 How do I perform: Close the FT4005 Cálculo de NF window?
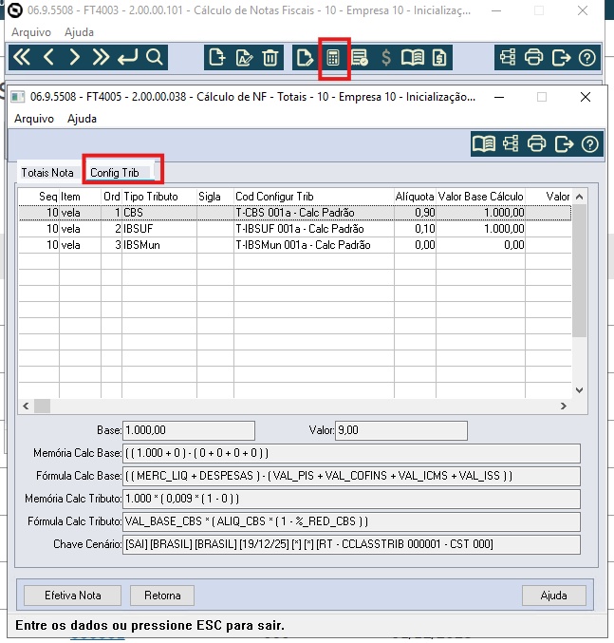pyautogui.click(x=586, y=97)
